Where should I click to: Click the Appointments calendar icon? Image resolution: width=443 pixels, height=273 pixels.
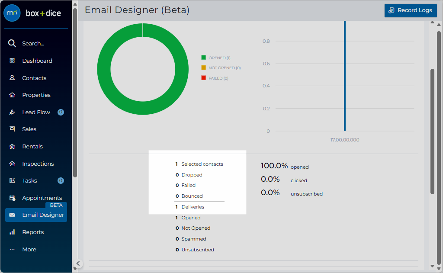click(x=12, y=198)
